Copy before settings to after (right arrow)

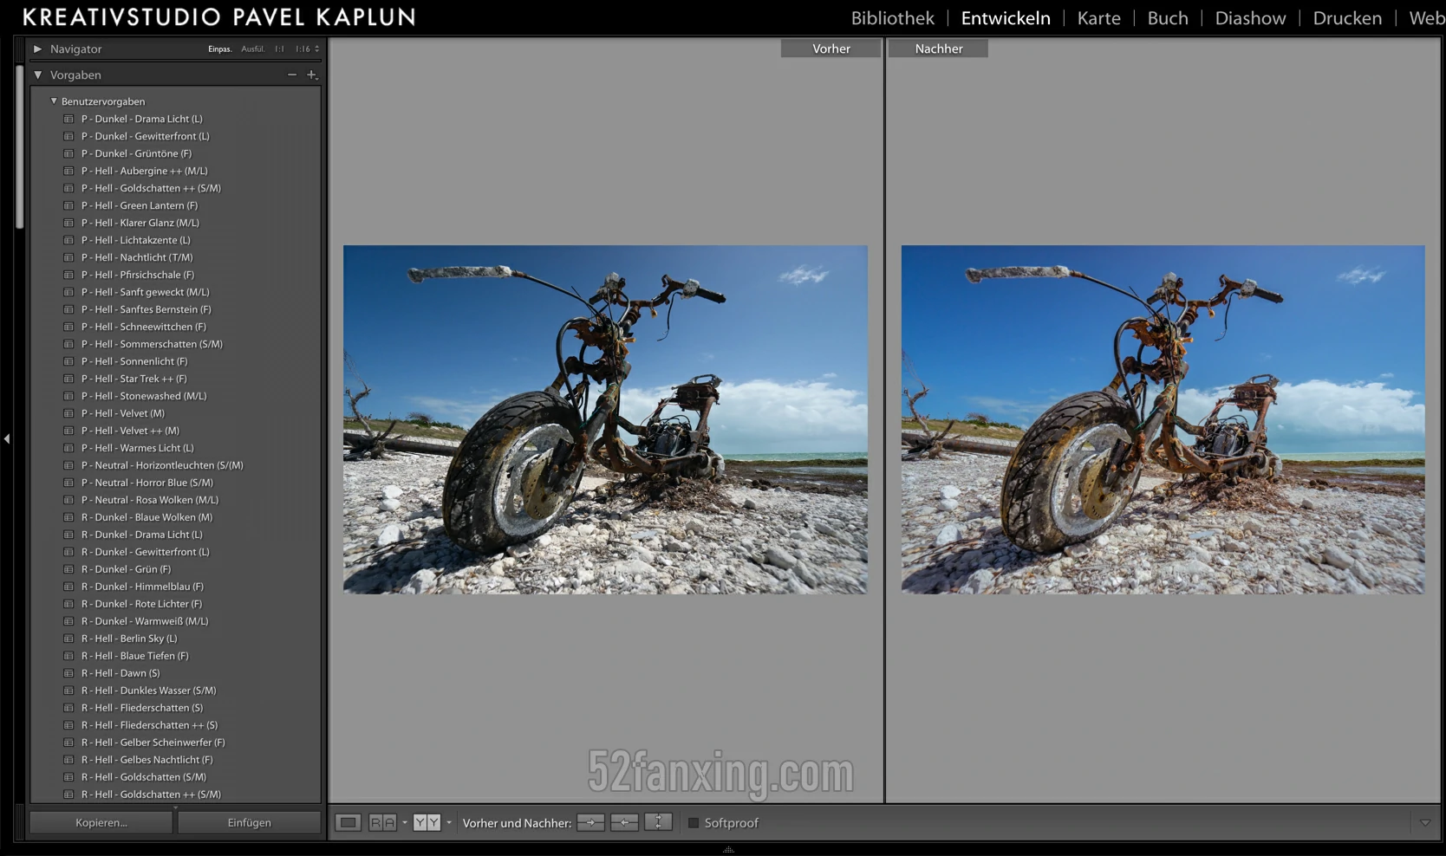(590, 822)
